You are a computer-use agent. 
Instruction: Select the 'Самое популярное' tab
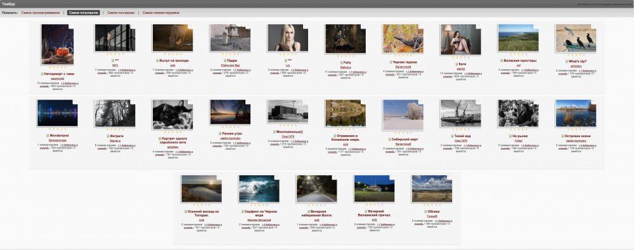click(83, 13)
